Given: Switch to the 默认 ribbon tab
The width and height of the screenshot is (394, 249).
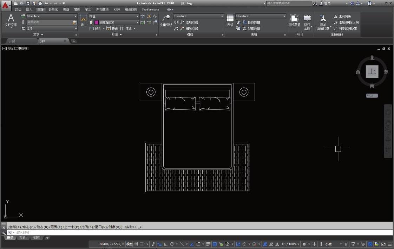Looking at the screenshot, I should click(x=18, y=9).
